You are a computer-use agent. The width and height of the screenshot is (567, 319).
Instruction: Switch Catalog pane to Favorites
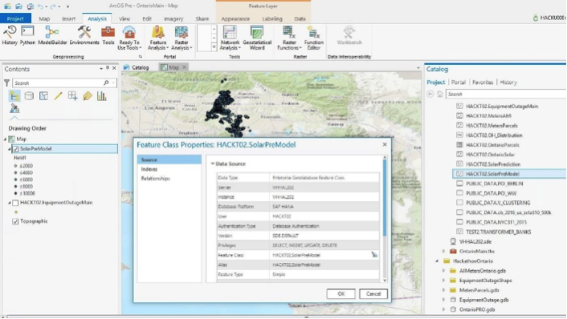coord(483,83)
